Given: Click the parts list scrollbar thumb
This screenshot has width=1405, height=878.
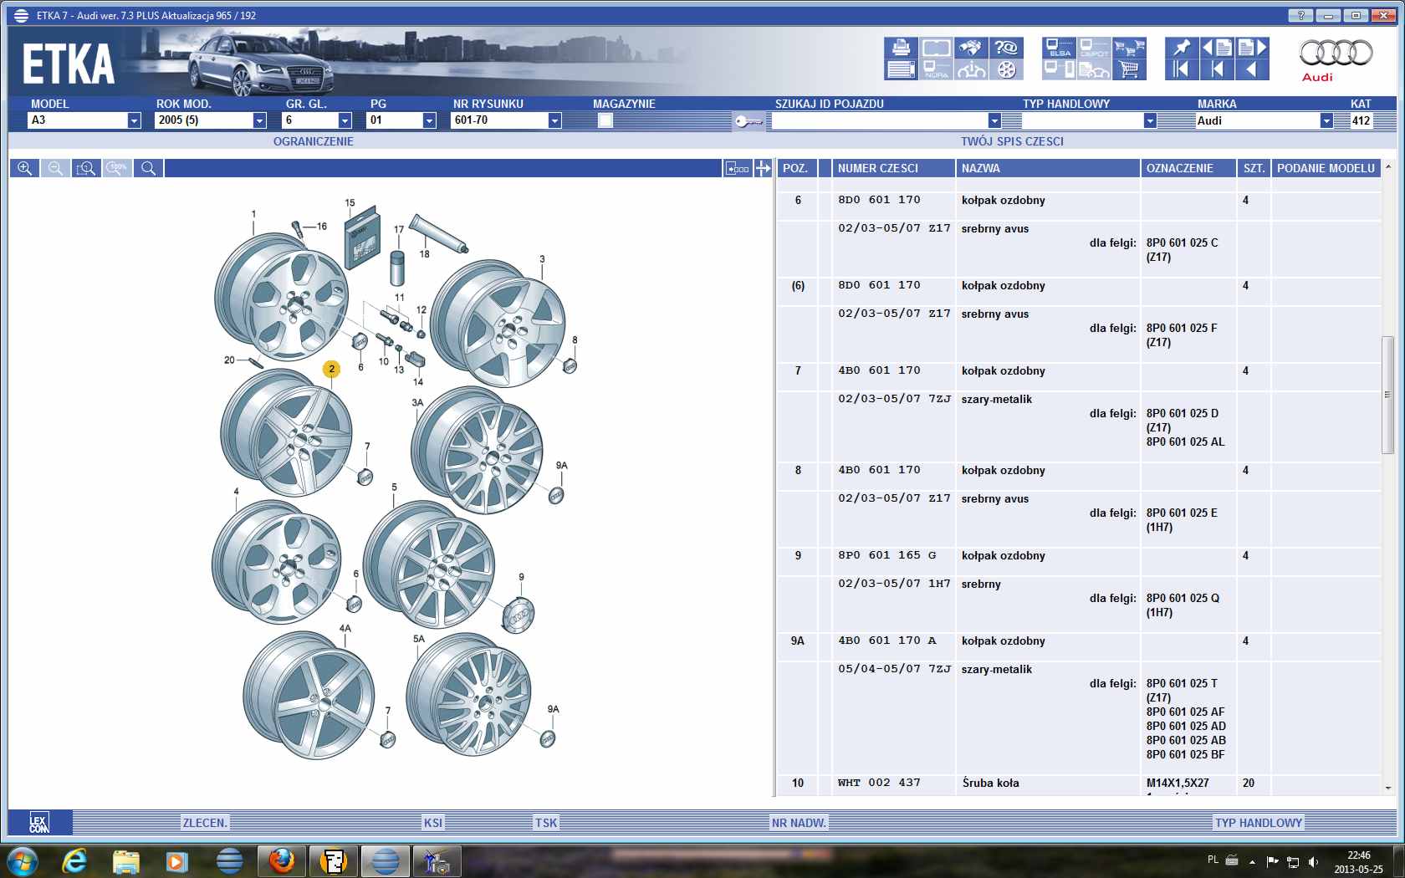Looking at the screenshot, I should point(1388,395).
